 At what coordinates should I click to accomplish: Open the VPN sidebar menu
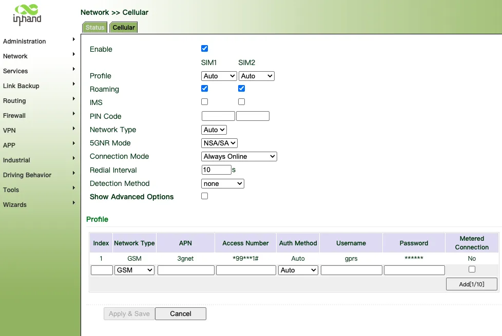click(x=9, y=130)
